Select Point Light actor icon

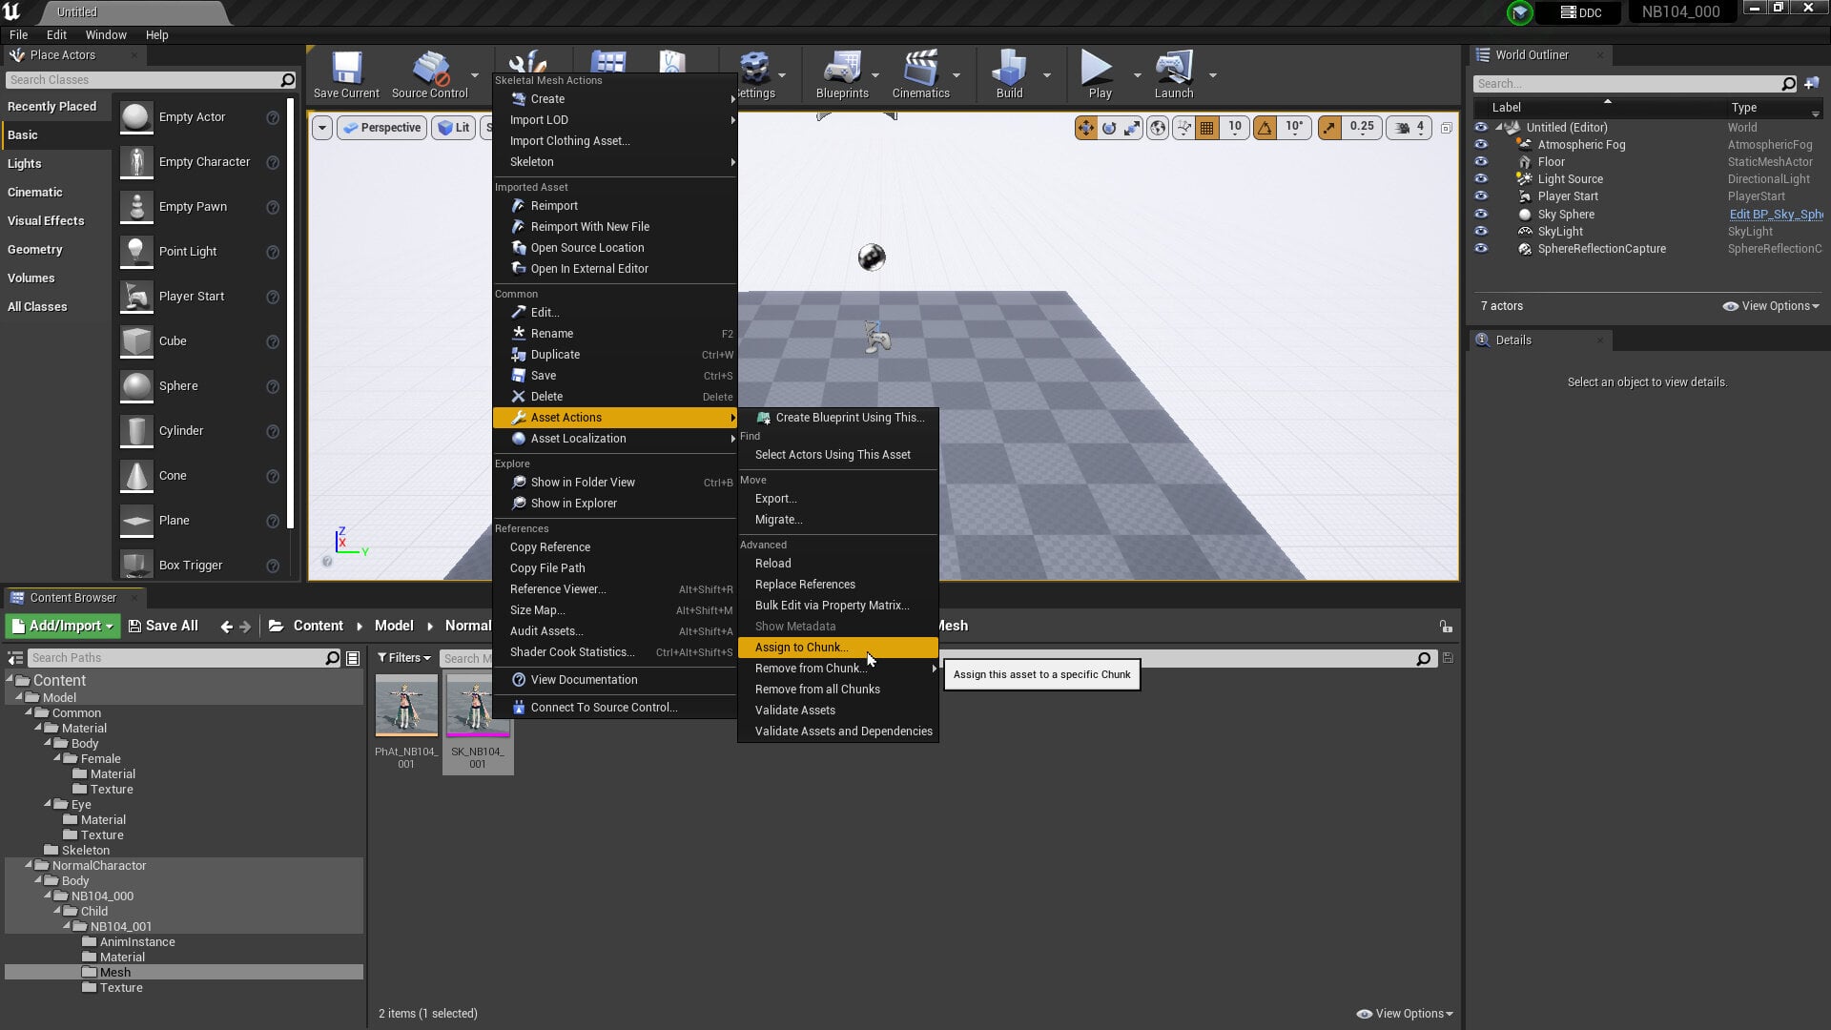pos(136,252)
